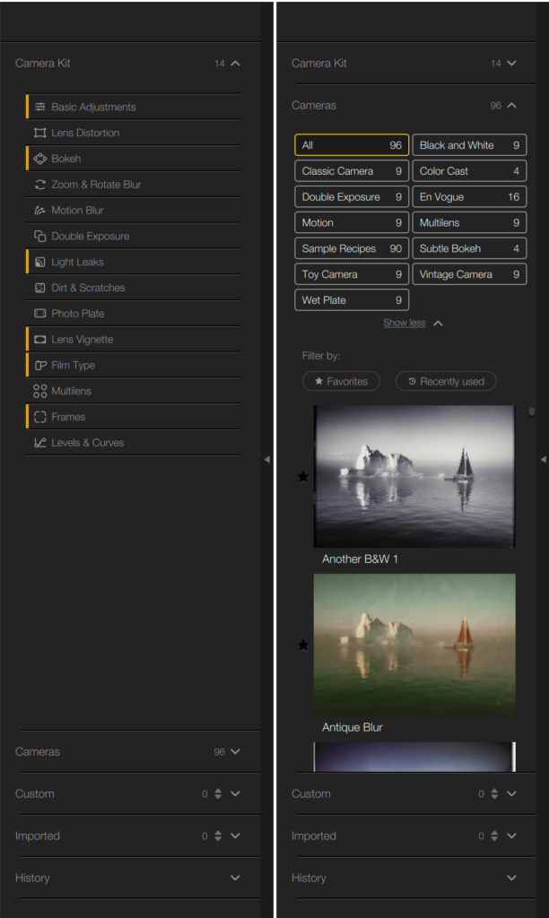Expand Imported section in left panel
Viewport: 549px width, 918px height.
[236, 836]
